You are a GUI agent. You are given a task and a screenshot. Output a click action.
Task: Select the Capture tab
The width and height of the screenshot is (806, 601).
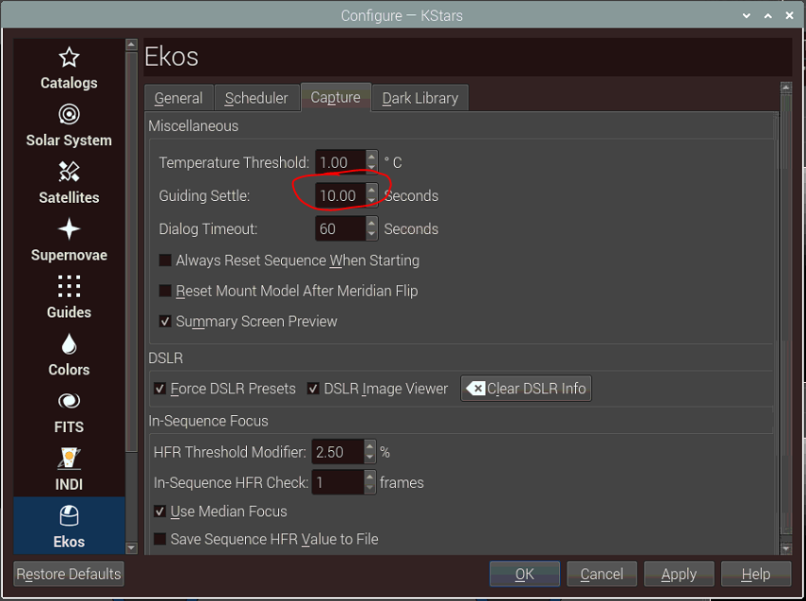click(336, 97)
